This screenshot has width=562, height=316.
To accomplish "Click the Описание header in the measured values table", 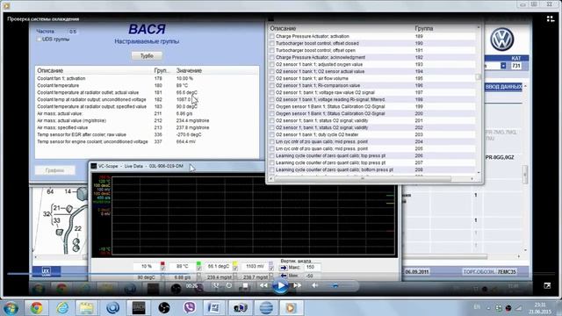I will pos(50,70).
